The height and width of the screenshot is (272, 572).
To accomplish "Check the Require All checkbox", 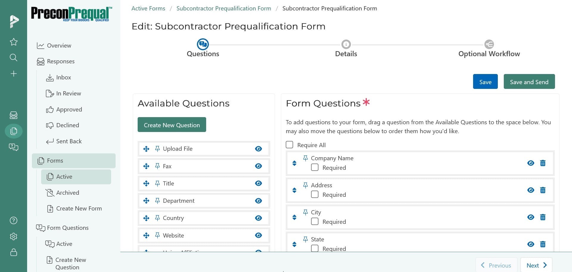I will [x=289, y=145].
